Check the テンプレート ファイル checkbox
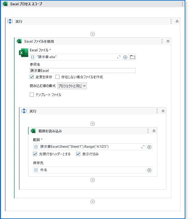The height and width of the screenshot is (219, 192). coord(32,95)
